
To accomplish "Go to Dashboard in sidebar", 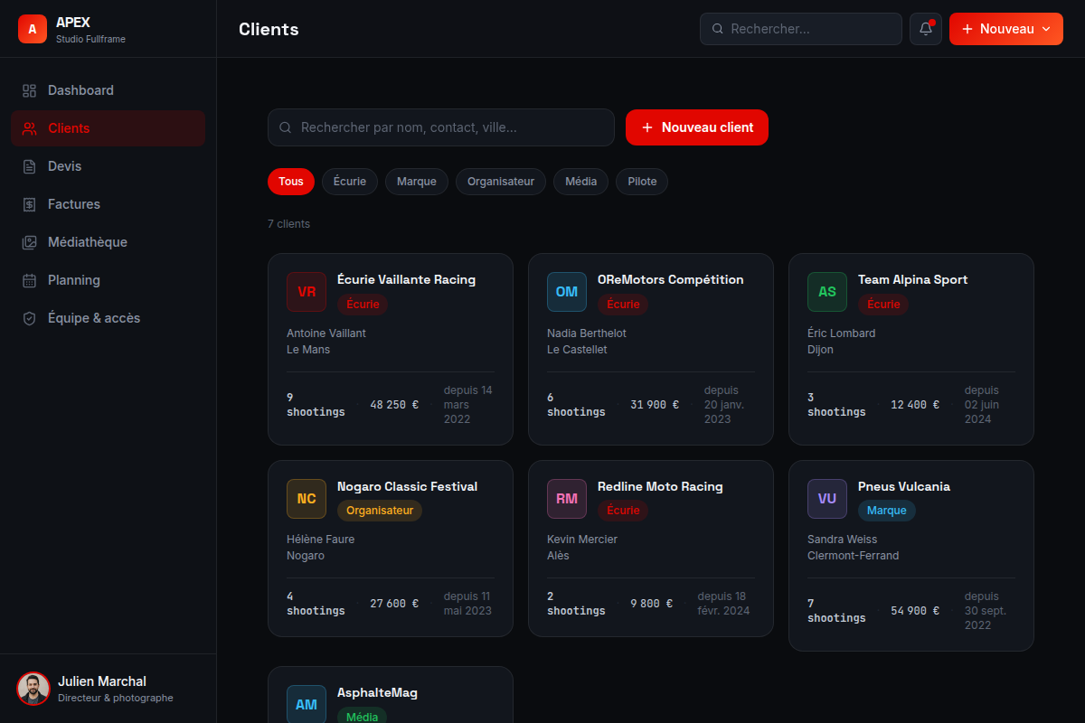I will click(x=108, y=90).
